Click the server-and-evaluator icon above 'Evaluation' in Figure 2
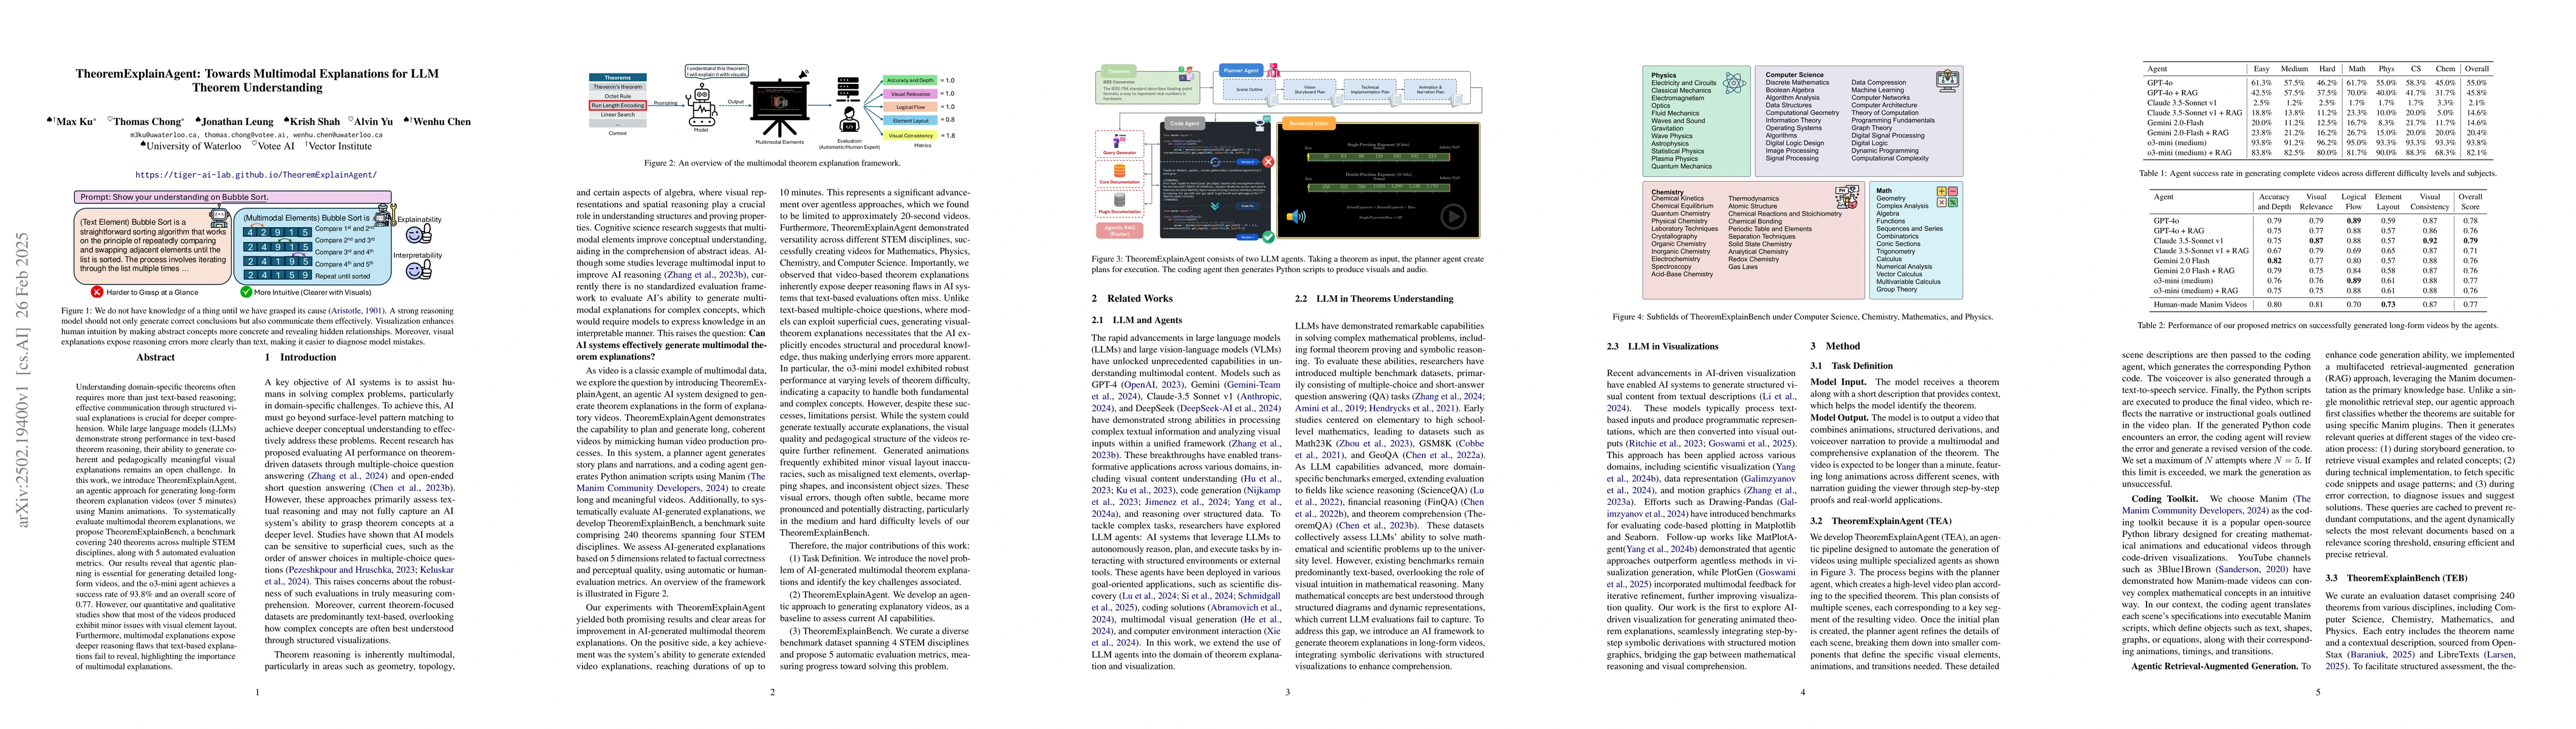The width and height of the screenshot is (2576, 729). (x=849, y=105)
